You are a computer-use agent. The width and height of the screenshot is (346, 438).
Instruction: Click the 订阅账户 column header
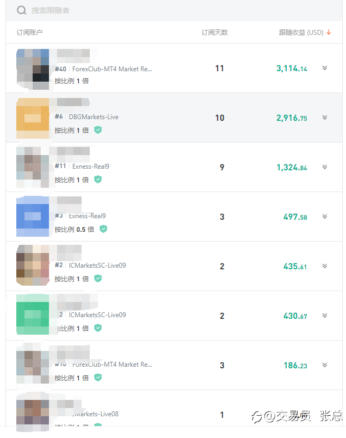29,33
